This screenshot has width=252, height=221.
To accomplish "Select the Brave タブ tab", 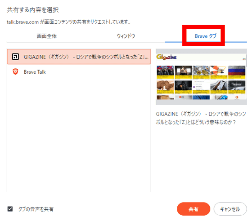I will point(206,36).
